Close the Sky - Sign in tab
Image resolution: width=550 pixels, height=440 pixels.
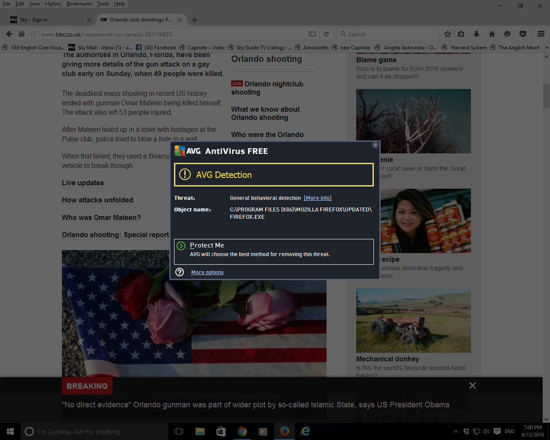[89, 20]
